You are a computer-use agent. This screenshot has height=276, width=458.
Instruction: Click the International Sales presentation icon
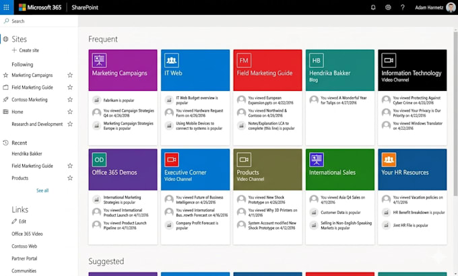point(317,160)
